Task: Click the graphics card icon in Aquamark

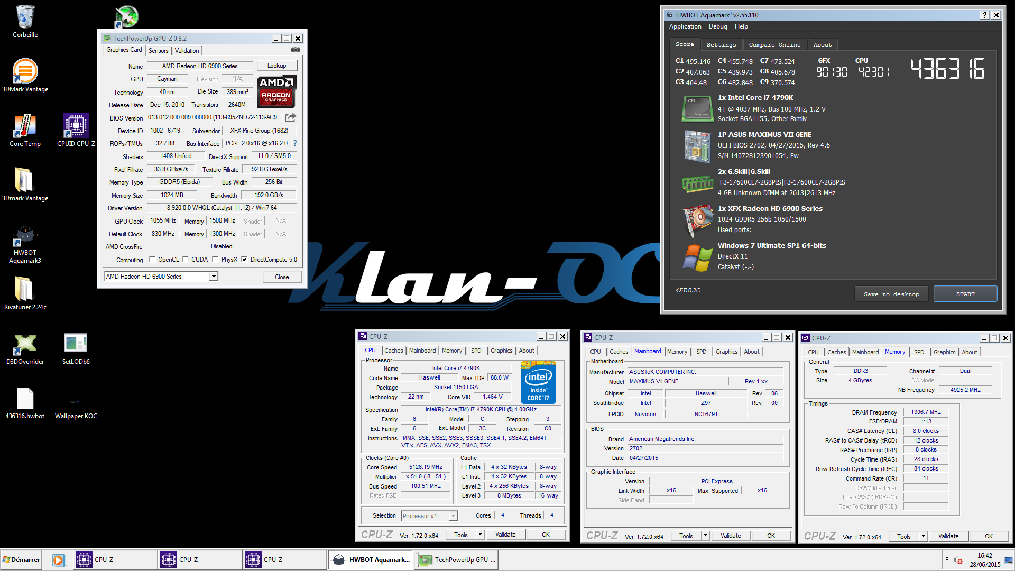Action: [x=698, y=220]
